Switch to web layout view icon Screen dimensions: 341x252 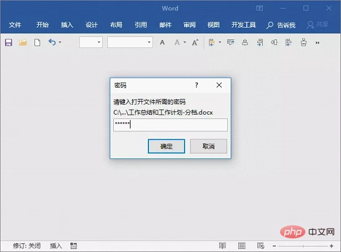(x=260, y=246)
